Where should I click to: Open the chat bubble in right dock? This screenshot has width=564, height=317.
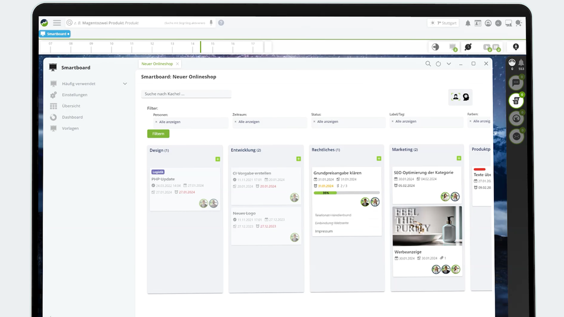tap(516, 83)
